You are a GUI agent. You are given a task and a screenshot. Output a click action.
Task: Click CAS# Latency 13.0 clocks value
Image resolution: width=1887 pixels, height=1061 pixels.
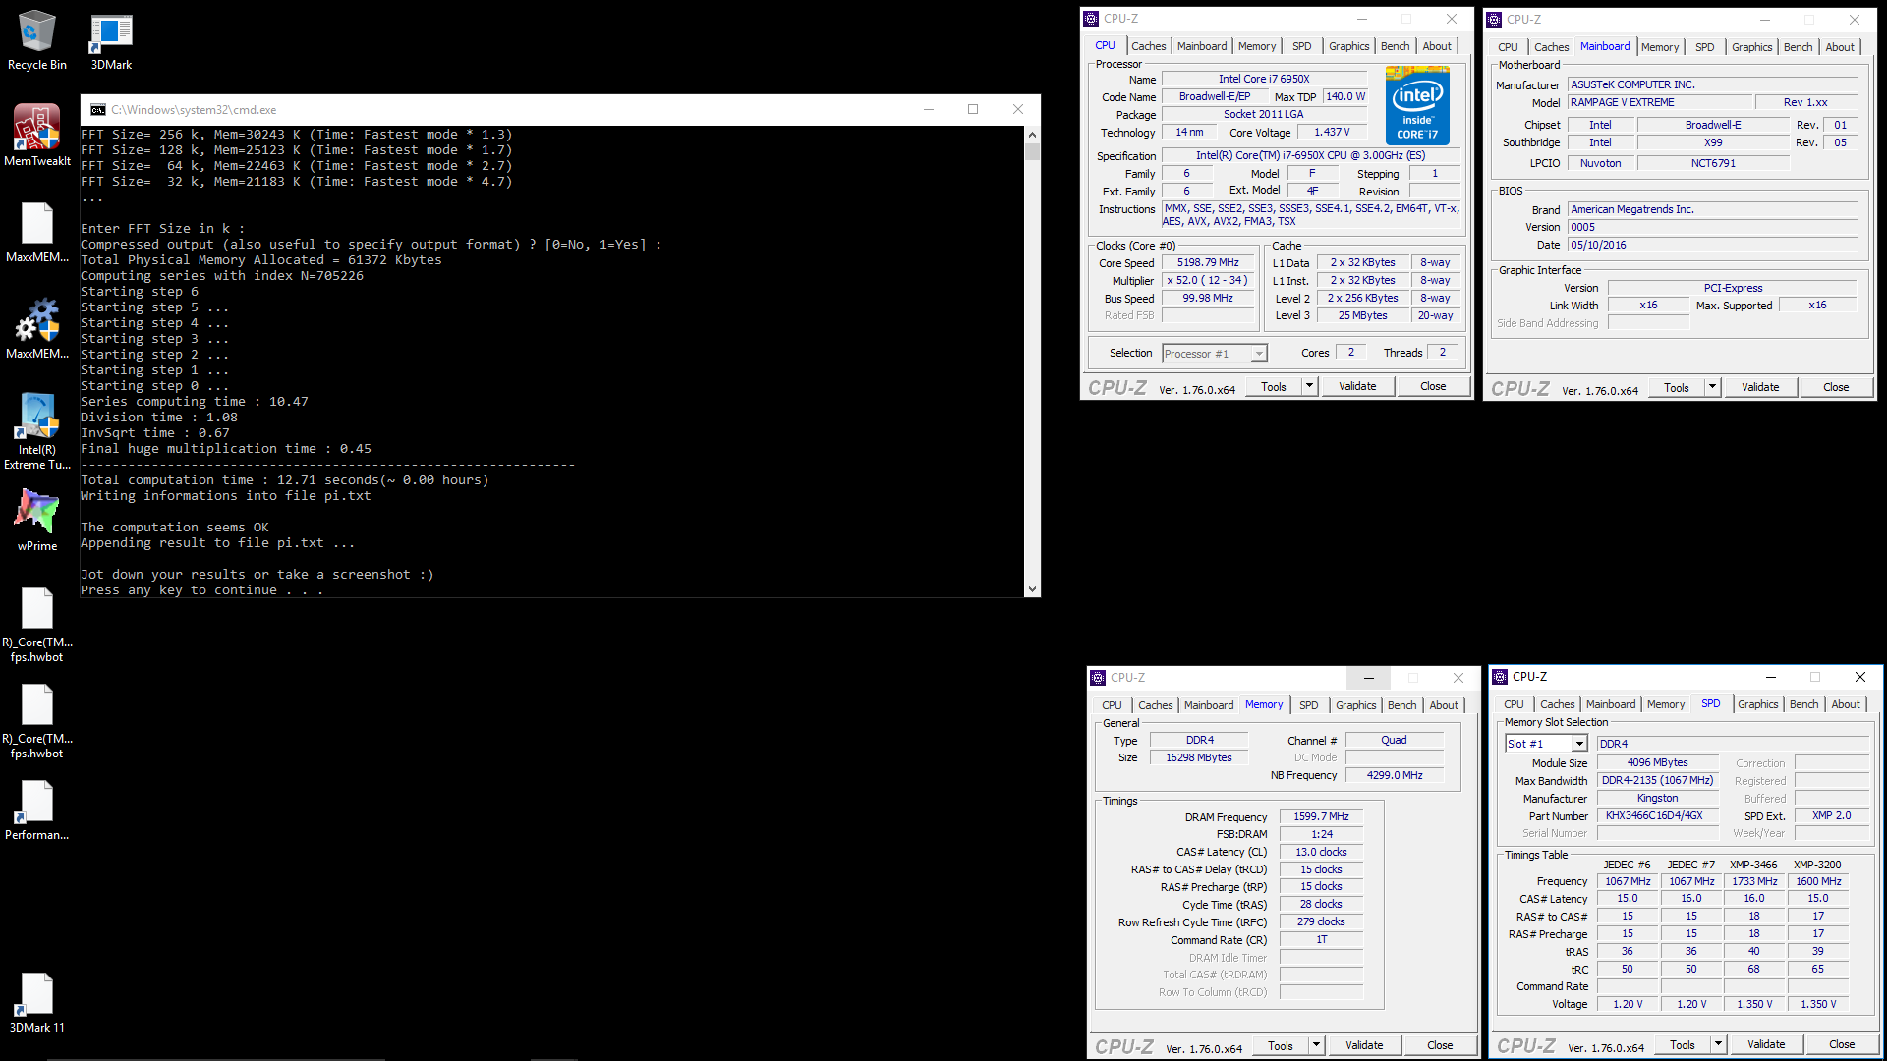(x=1321, y=853)
